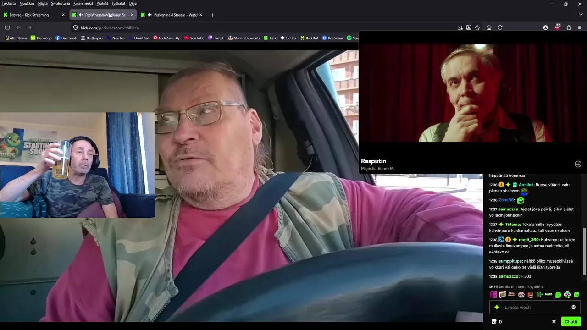The image size is (587, 330).
Task: Open the Duolingo bookmark
Action: [41, 38]
